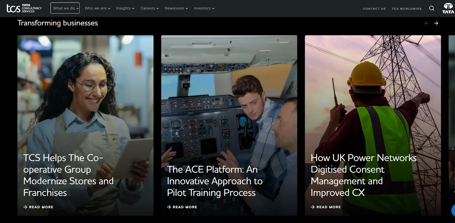The image size is (455, 223).
Task: Open the search magnifier icon
Action: (x=432, y=8)
